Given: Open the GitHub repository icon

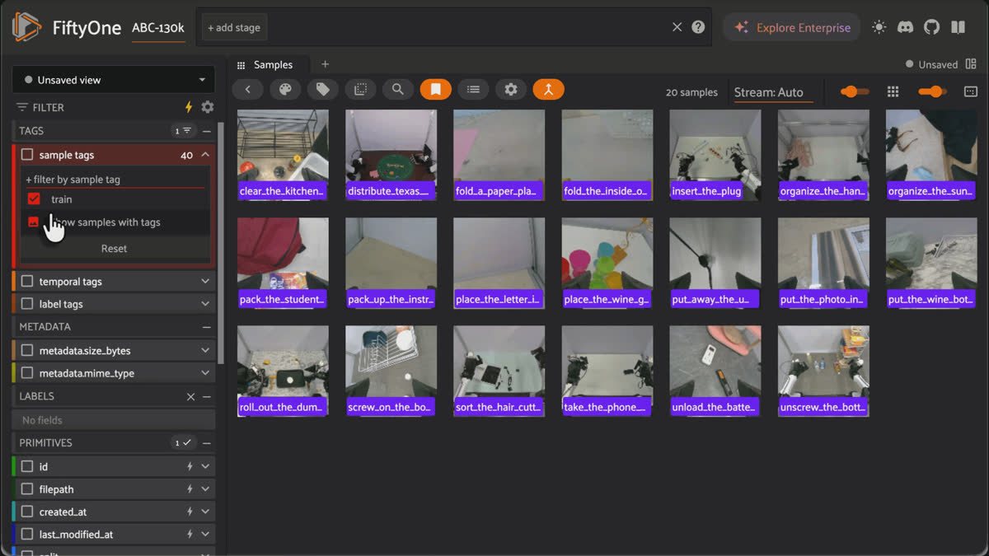Looking at the screenshot, I should coord(931,27).
